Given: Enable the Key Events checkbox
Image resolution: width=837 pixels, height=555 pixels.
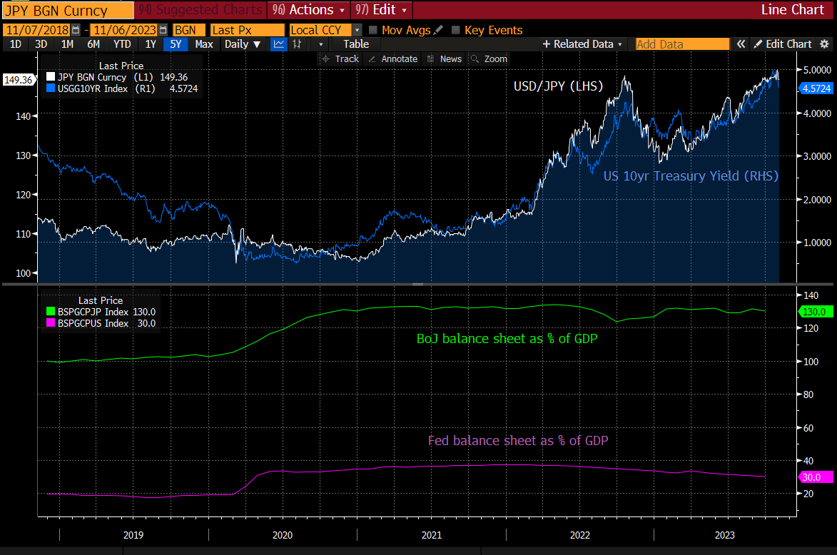Looking at the screenshot, I should [x=455, y=30].
